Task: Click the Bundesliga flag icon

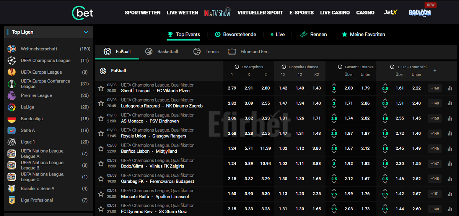Action: coord(12,119)
